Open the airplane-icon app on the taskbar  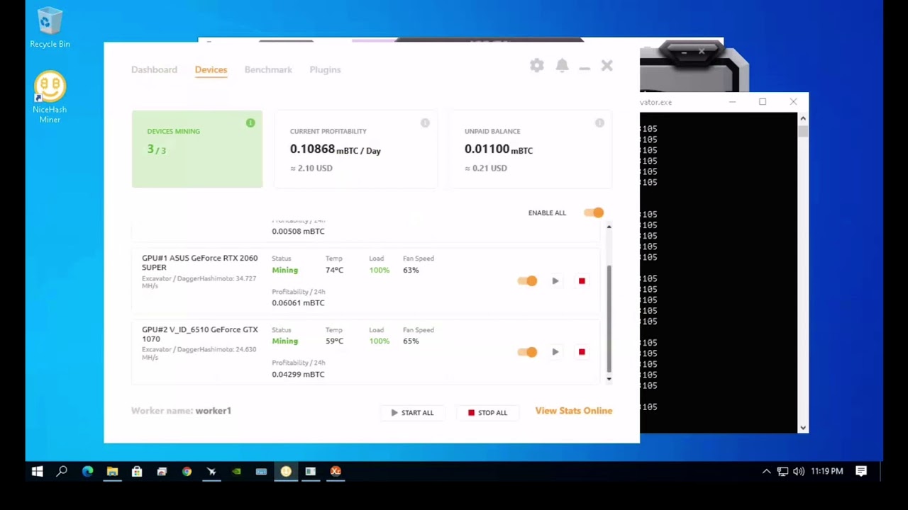pyautogui.click(x=211, y=471)
